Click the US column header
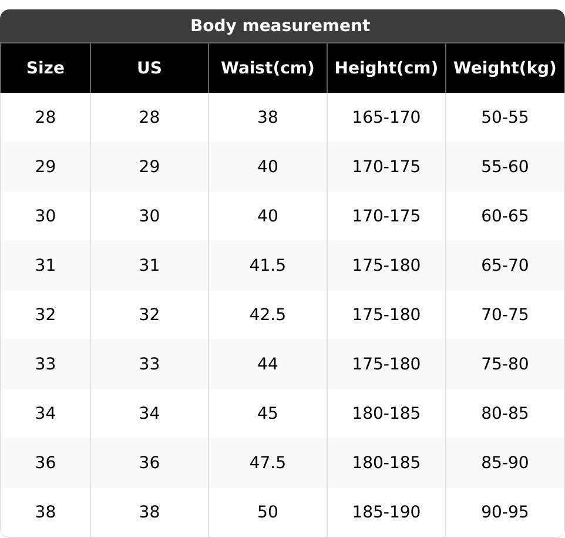 coord(149,68)
